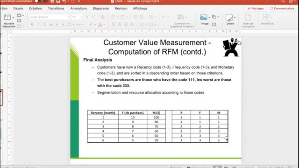Decrease the list indent level
This screenshot has width=299, height=168.
click(135, 17)
